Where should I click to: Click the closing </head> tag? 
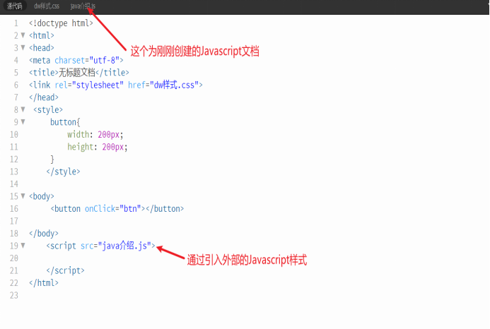click(x=44, y=97)
